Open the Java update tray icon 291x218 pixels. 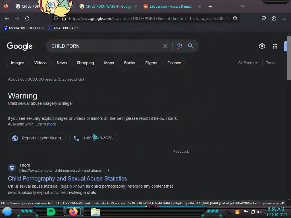237,212
